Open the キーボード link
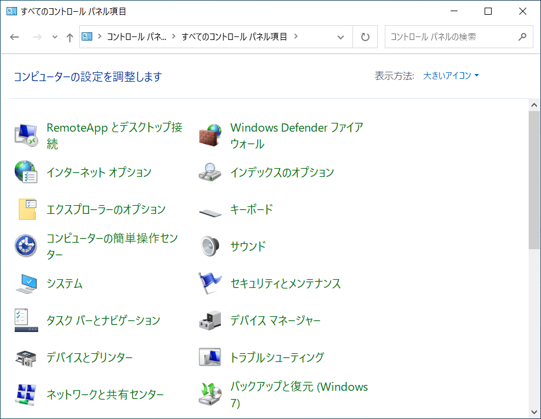The width and height of the screenshot is (541, 419). [251, 209]
